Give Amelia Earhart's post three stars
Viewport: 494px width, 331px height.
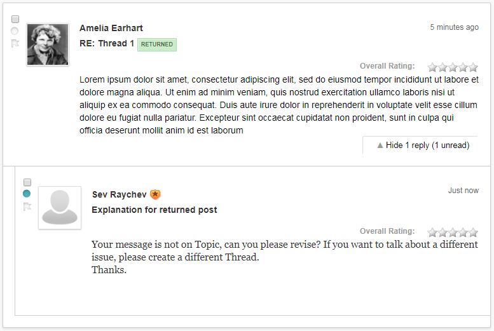tap(453, 67)
